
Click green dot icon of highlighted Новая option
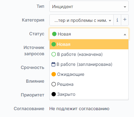click(x=54, y=44)
